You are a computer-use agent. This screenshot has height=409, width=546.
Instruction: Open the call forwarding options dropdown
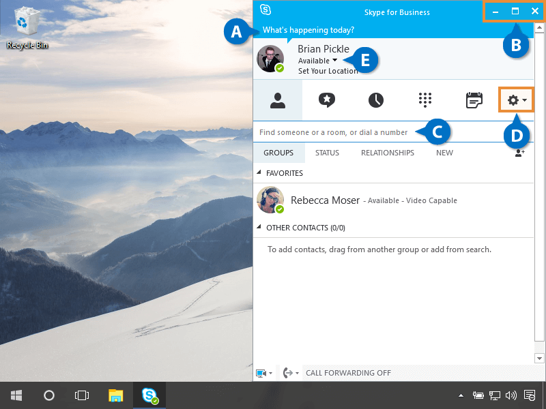coord(291,374)
